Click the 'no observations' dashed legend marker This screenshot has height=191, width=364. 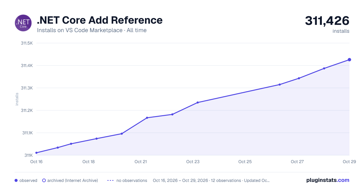[110, 180]
